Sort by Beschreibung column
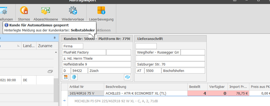270x106 pixels. click(x=146, y=87)
